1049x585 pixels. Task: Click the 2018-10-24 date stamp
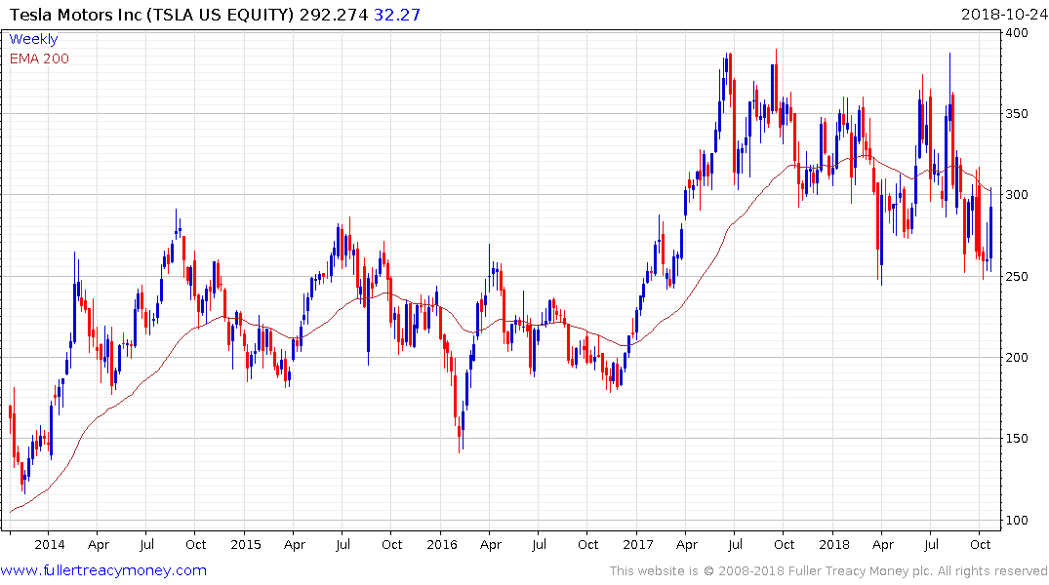(x=1004, y=15)
